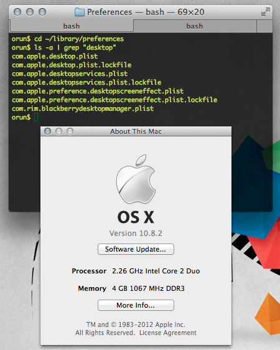Click the com.apple.desktop.plist output line

click(x=55, y=56)
